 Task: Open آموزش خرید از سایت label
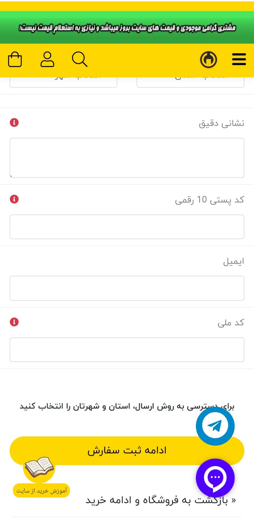tap(41, 490)
